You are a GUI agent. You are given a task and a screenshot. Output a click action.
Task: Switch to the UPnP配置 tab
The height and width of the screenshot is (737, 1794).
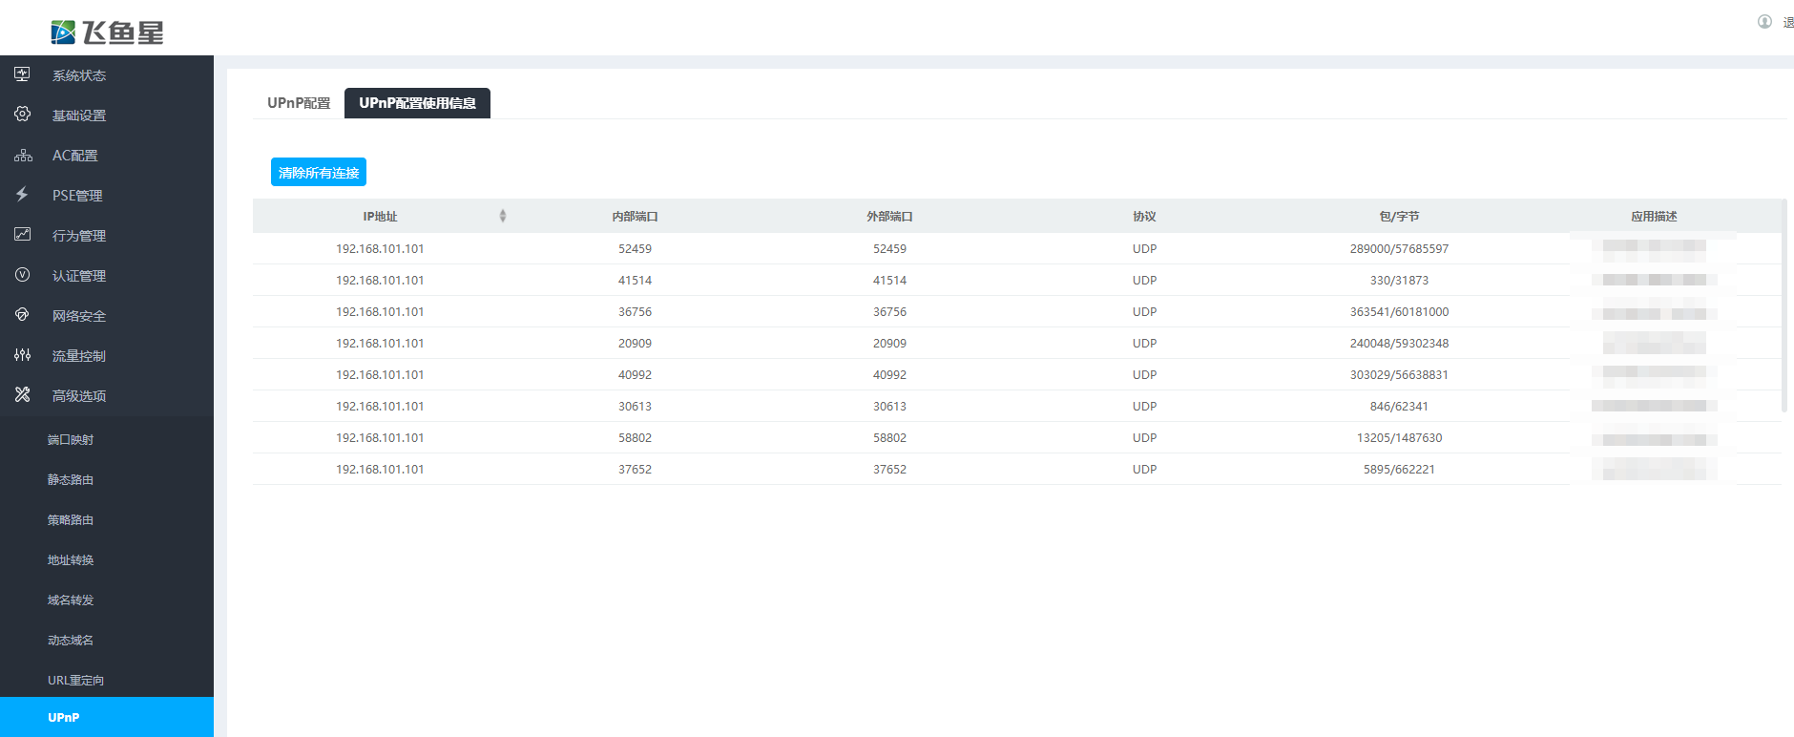[x=298, y=103]
